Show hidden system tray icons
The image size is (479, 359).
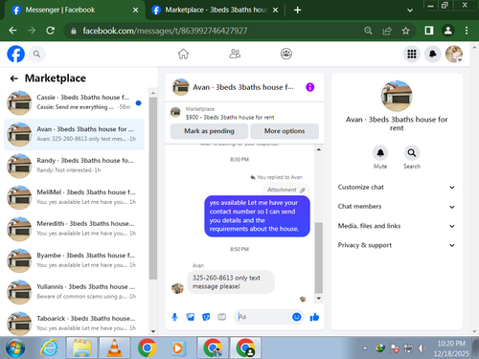(365, 348)
